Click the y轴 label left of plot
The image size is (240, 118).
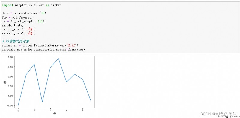tap(5, 82)
